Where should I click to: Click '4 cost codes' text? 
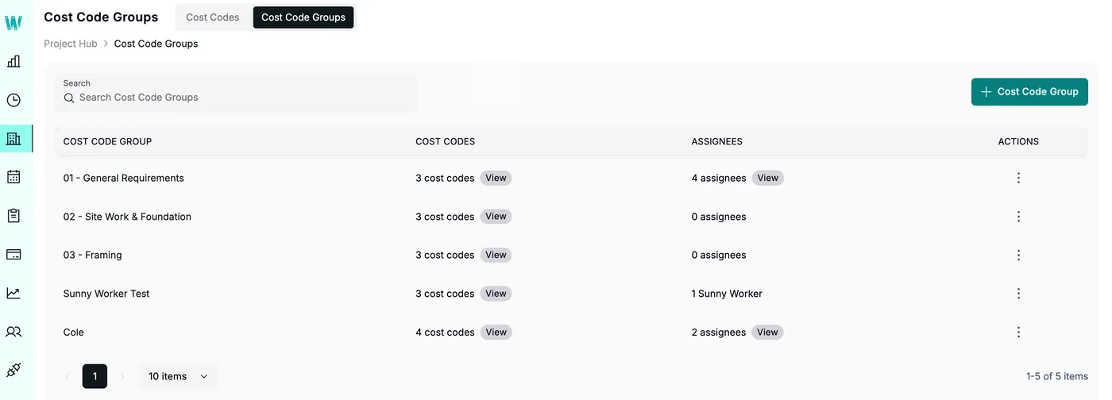pos(445,333)
